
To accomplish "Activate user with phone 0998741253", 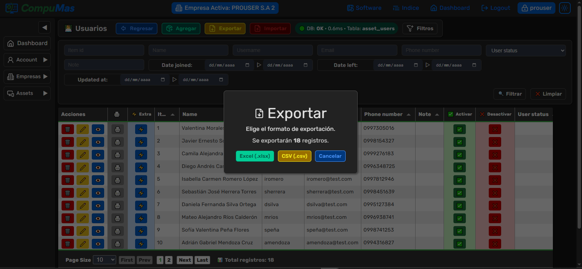I will point(460,231).
